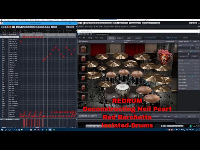The width and height of the screenshot is (200, 150).
Task: Open the All Articulations dropdown
Action: 171,42
